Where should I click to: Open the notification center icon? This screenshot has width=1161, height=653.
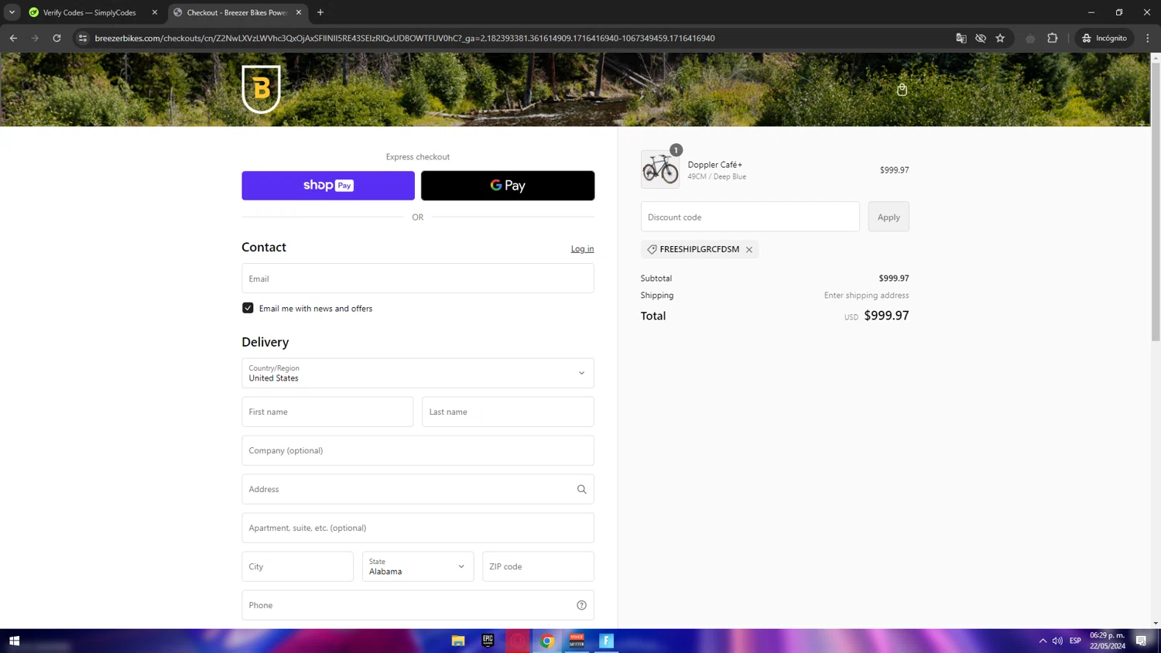pos(1141,641)
